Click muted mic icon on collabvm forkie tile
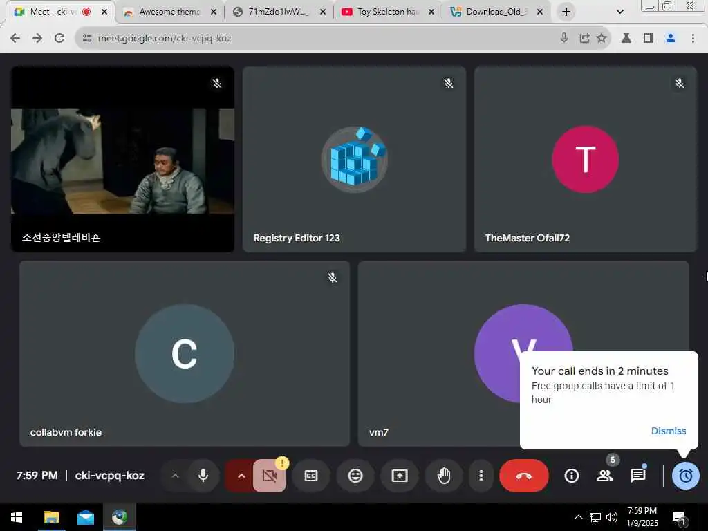 click(x=333, y=278)
